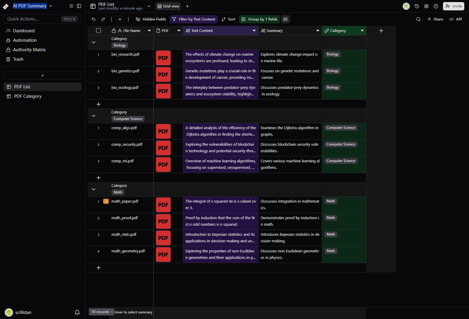Add a row to Computer Science group
Image resolution: width=469 pixels, height=319 pixels.
tap(99, 178)
